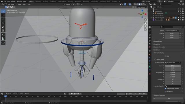Screen dimensions: 185x104
Task: Switch to the Modeling workspace tab
Action: point(38,2)
